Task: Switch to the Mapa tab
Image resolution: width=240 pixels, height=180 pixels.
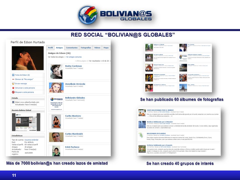Action: [106, 47]
